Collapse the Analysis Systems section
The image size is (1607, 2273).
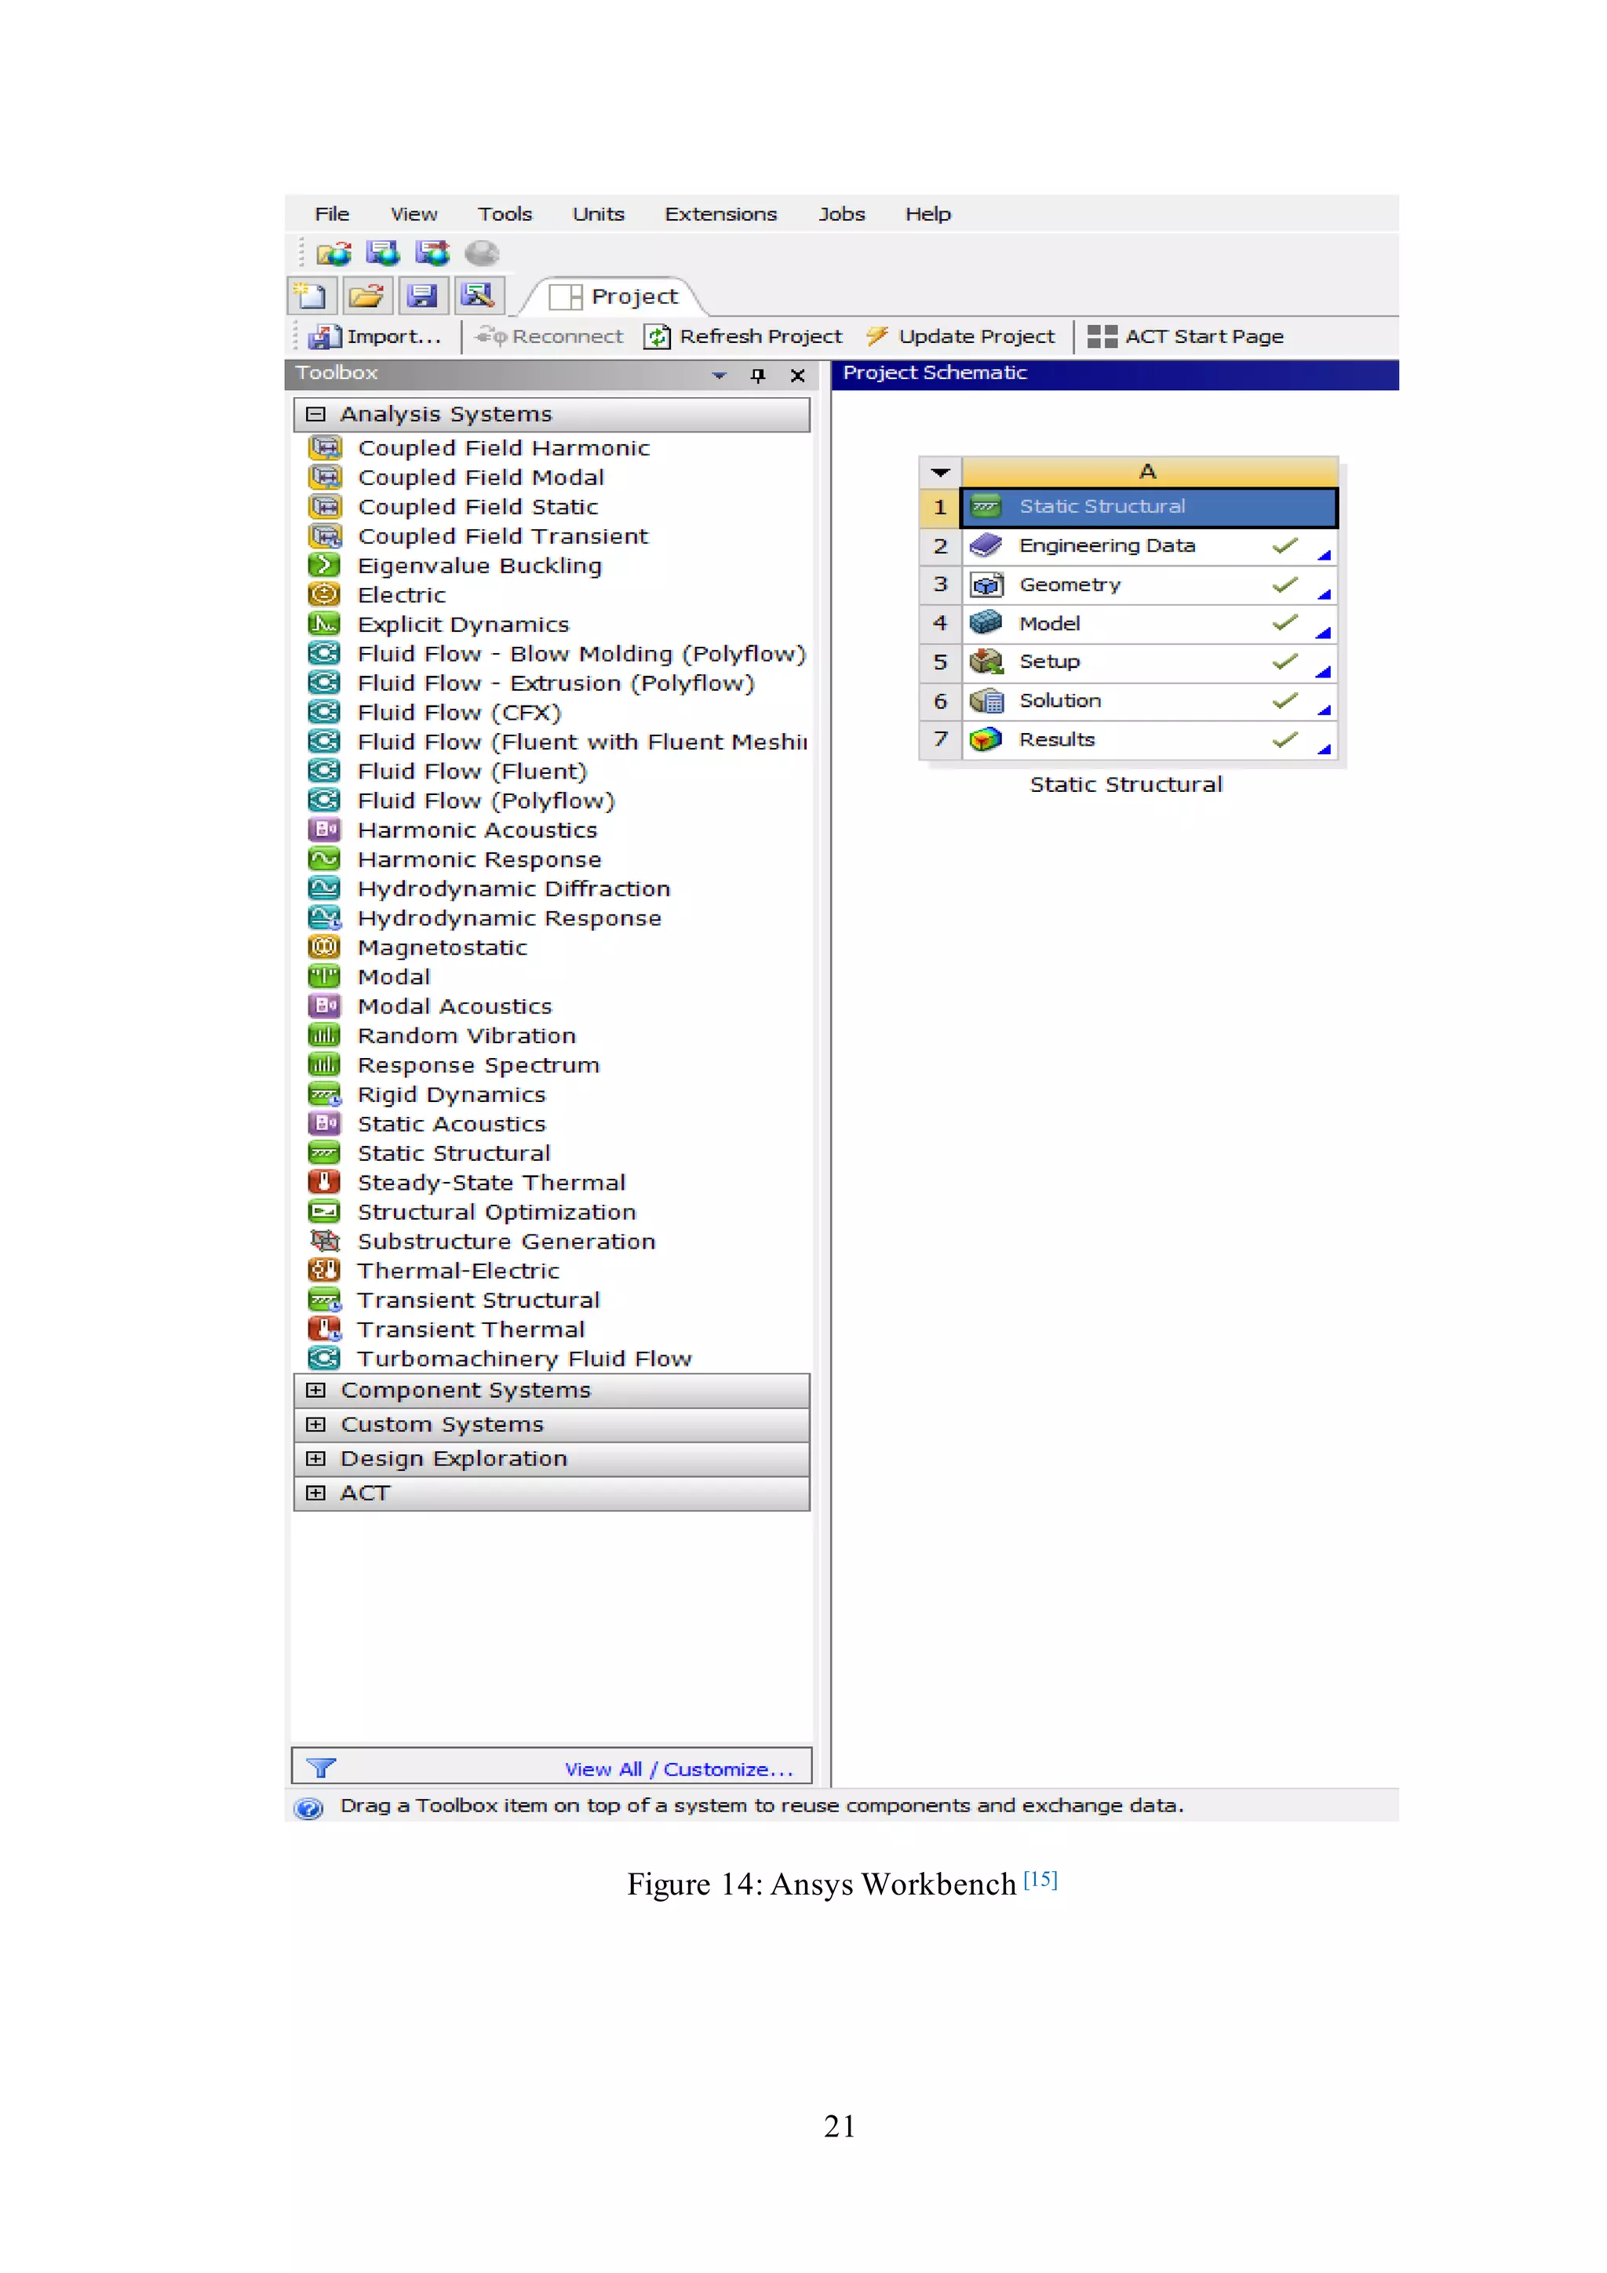click(315, 414)
